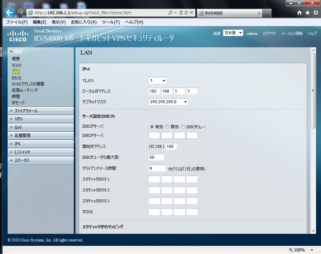The width and height of the screenshot is (321, 254).
Task: Open the 概要 settings page
Action: click(16, 59)
